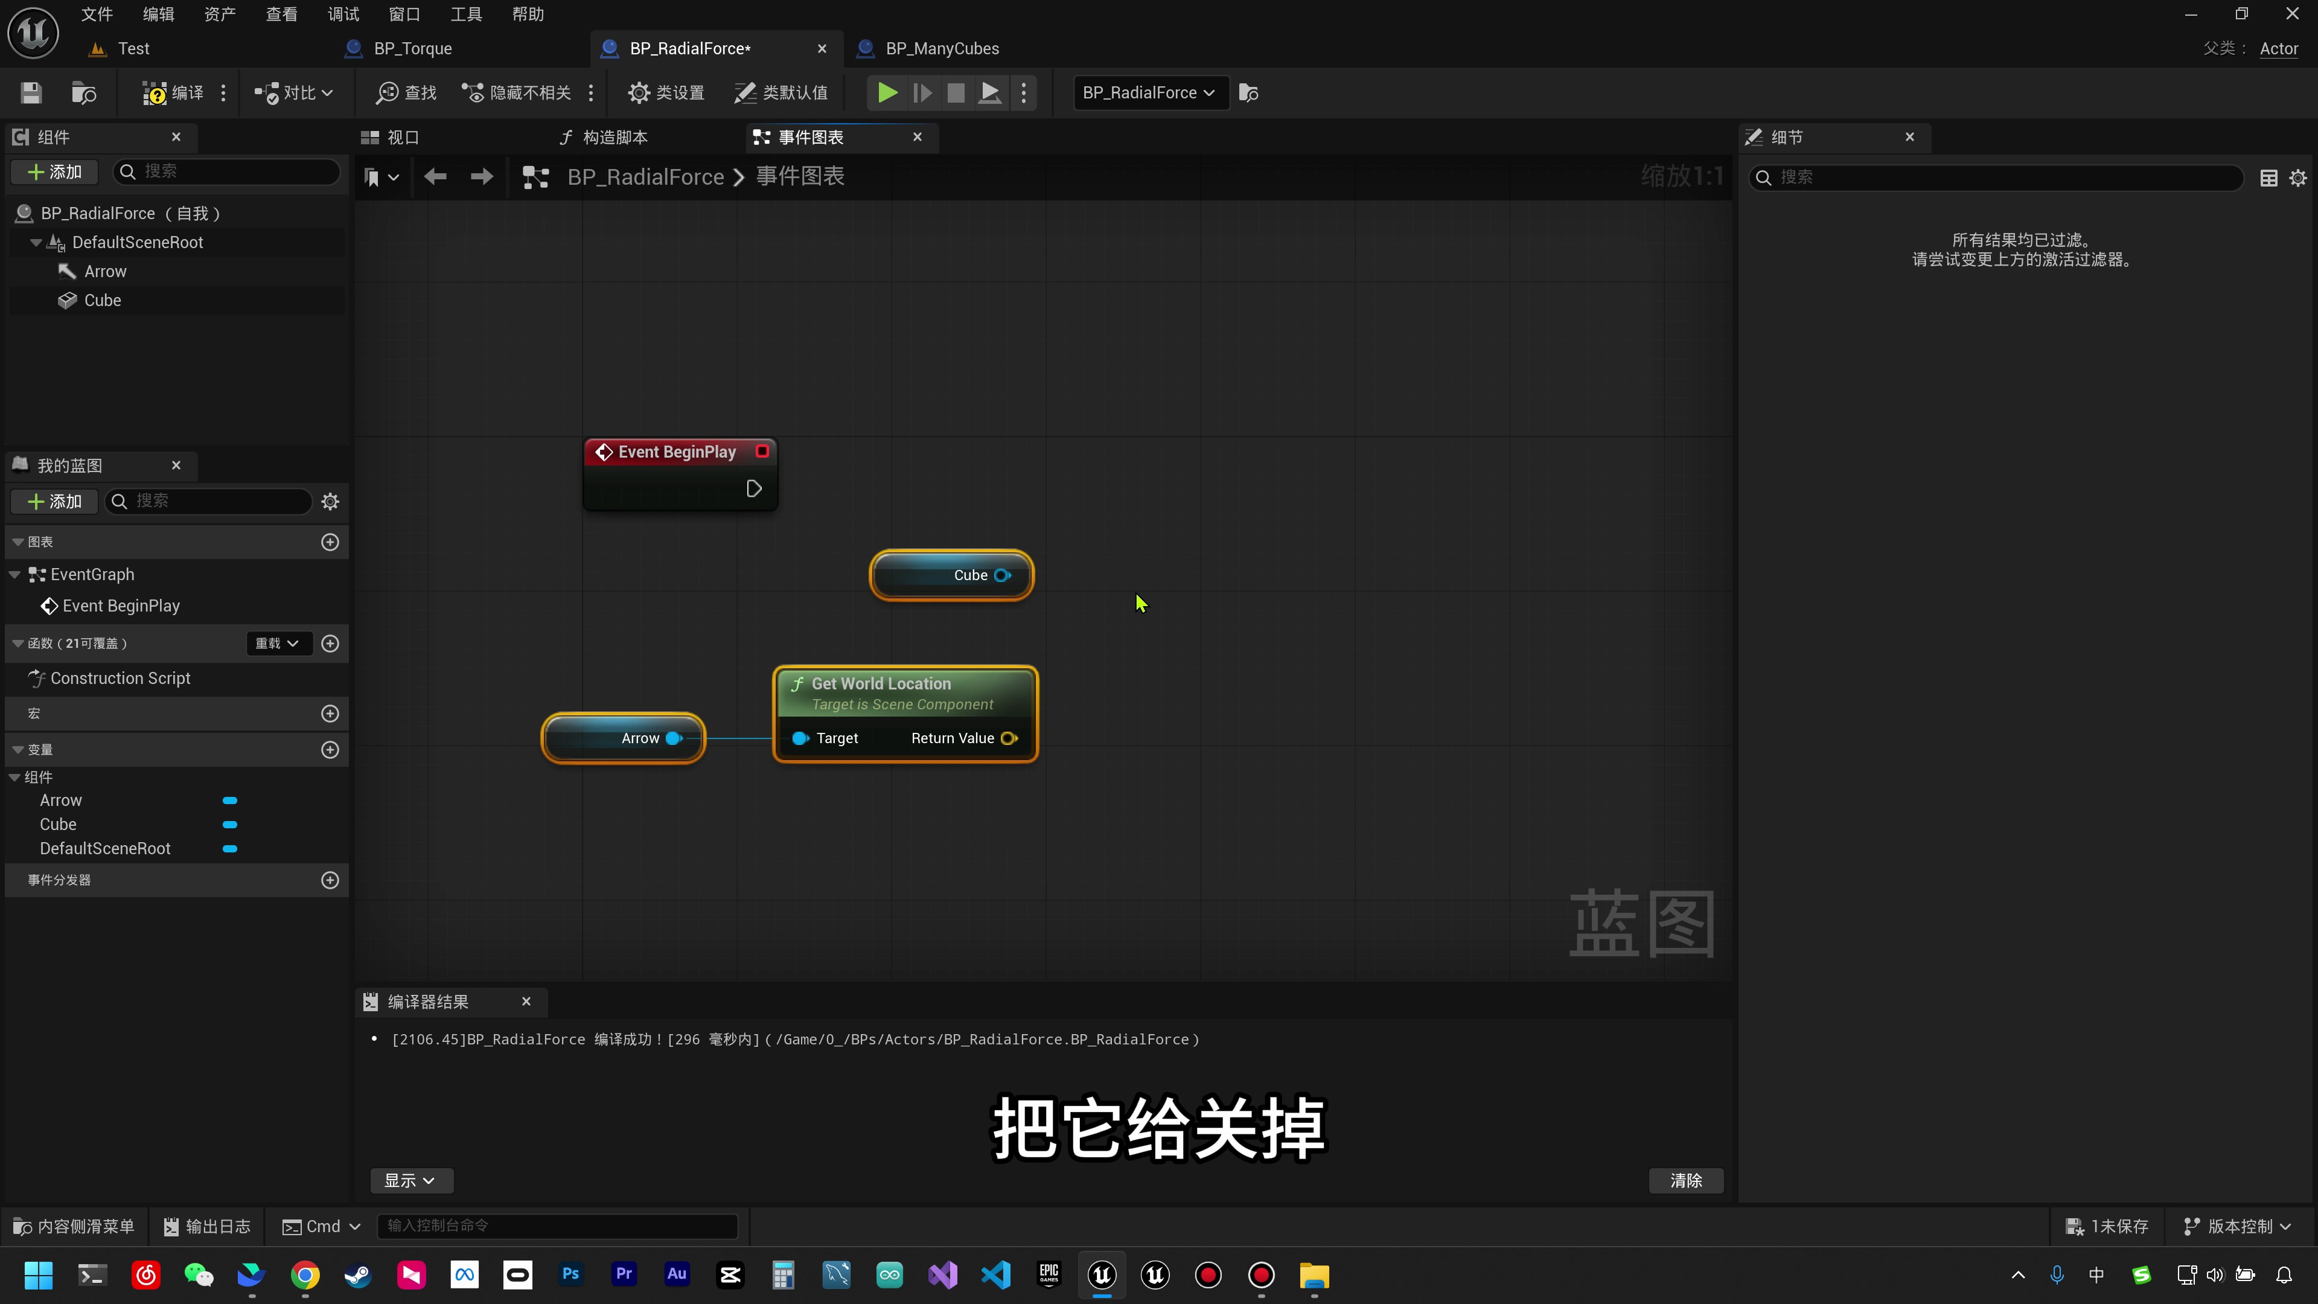Open the 显示 dropdown in compiler results
Screen dimensions: 2318x1304
[x=410, y=1180]
